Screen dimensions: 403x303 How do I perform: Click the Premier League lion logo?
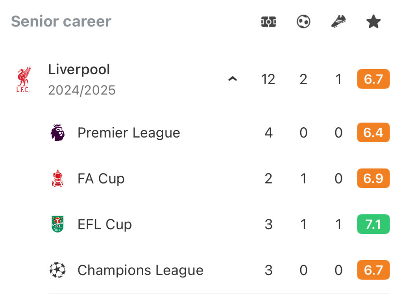coord(57,132)
